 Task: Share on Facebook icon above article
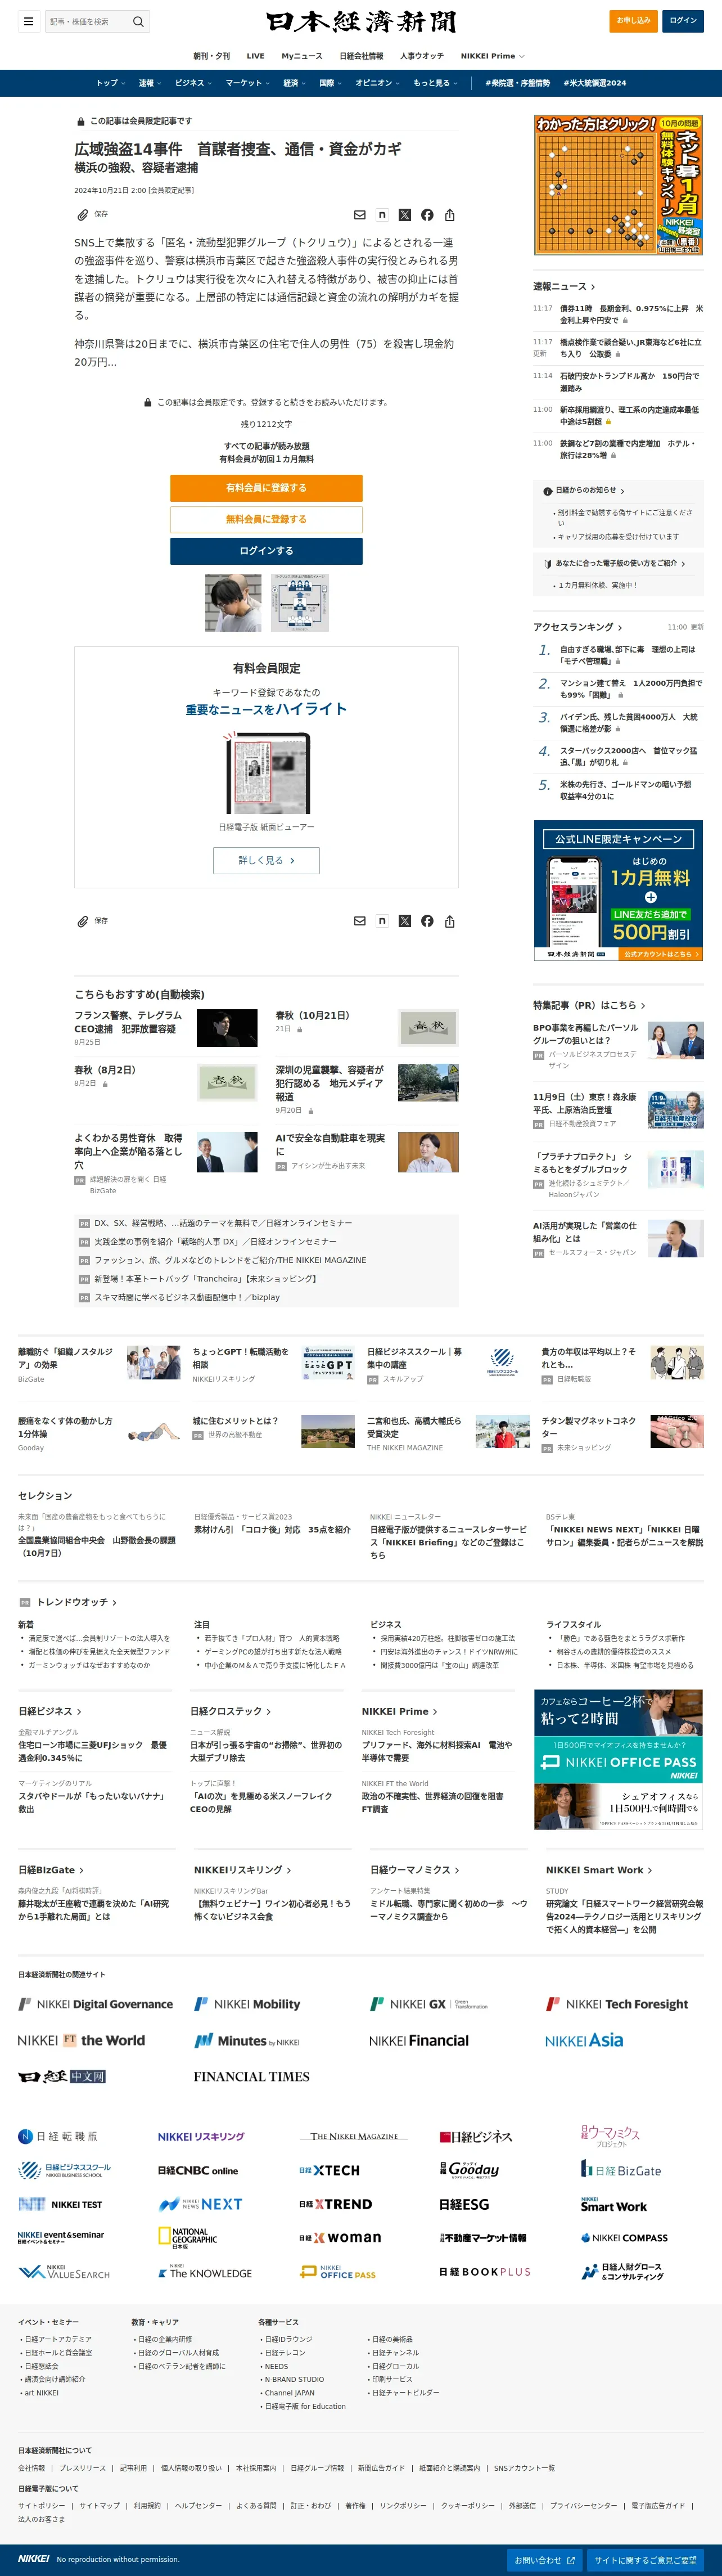tap(427, 215)
